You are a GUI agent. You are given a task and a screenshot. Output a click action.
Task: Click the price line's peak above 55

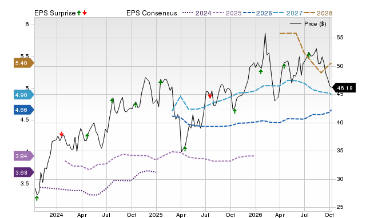(x=265, y=34)
